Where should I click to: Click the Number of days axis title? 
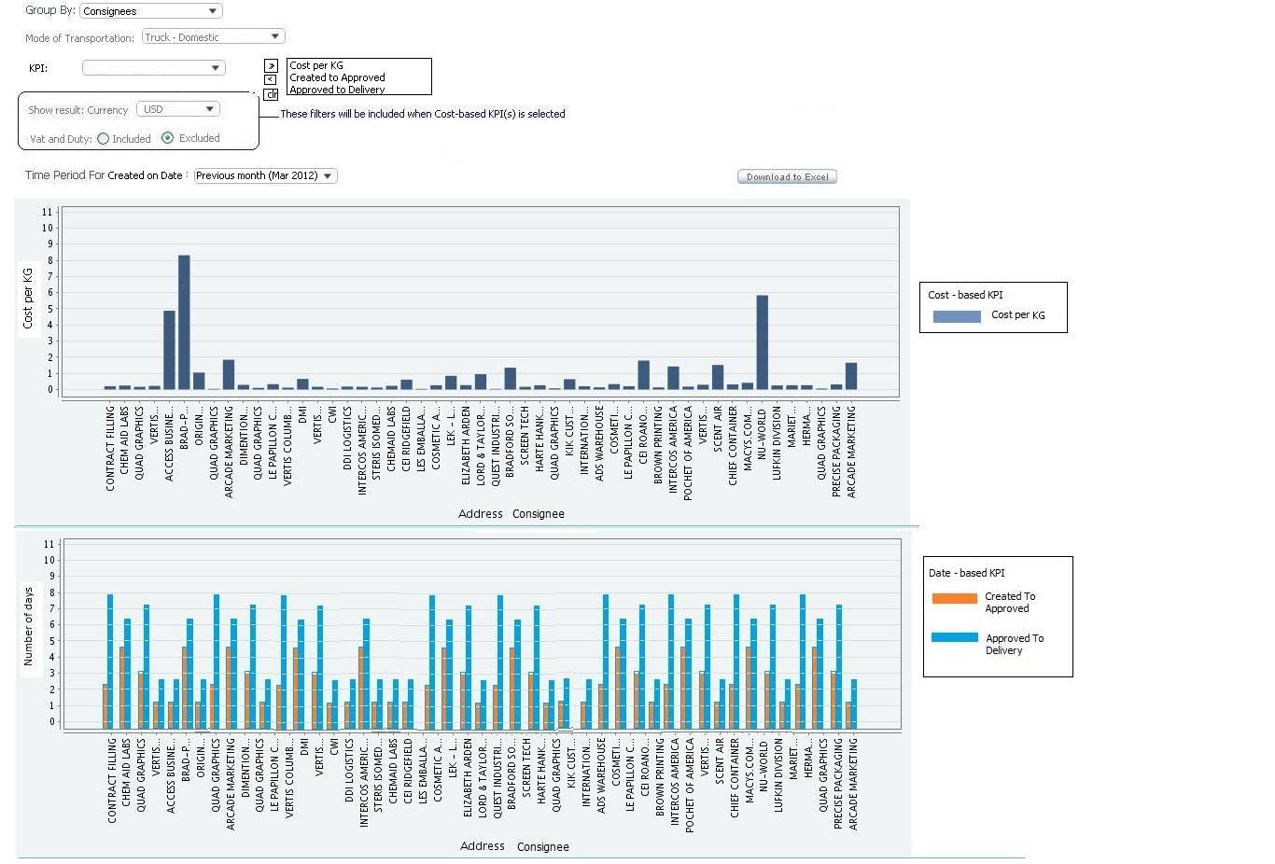(27, 625)
